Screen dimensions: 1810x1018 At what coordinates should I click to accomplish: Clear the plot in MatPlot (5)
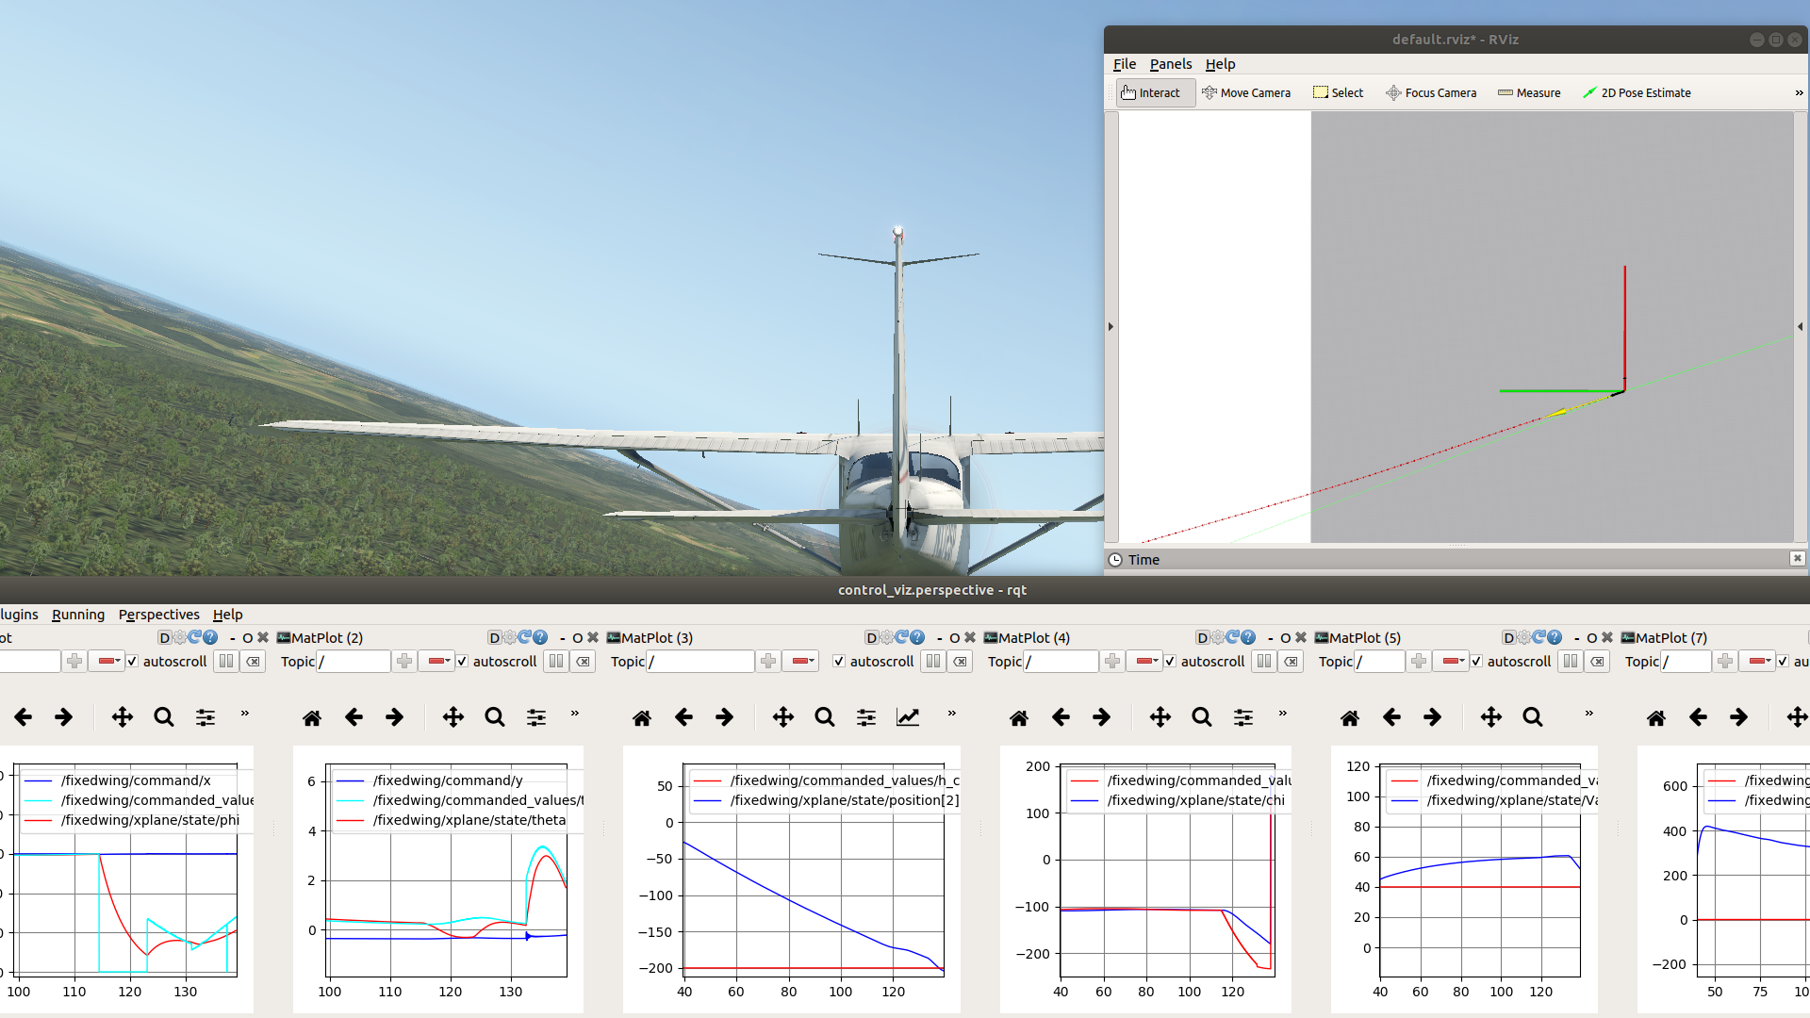click(1597, 661)
